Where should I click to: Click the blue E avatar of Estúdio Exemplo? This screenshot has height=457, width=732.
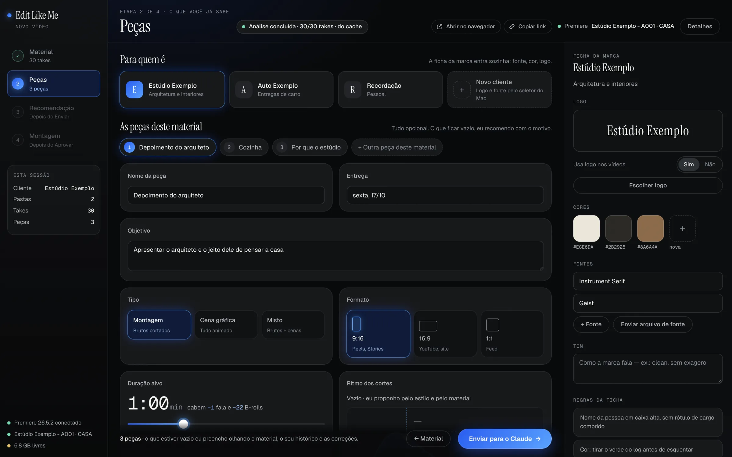click(135, 90)
